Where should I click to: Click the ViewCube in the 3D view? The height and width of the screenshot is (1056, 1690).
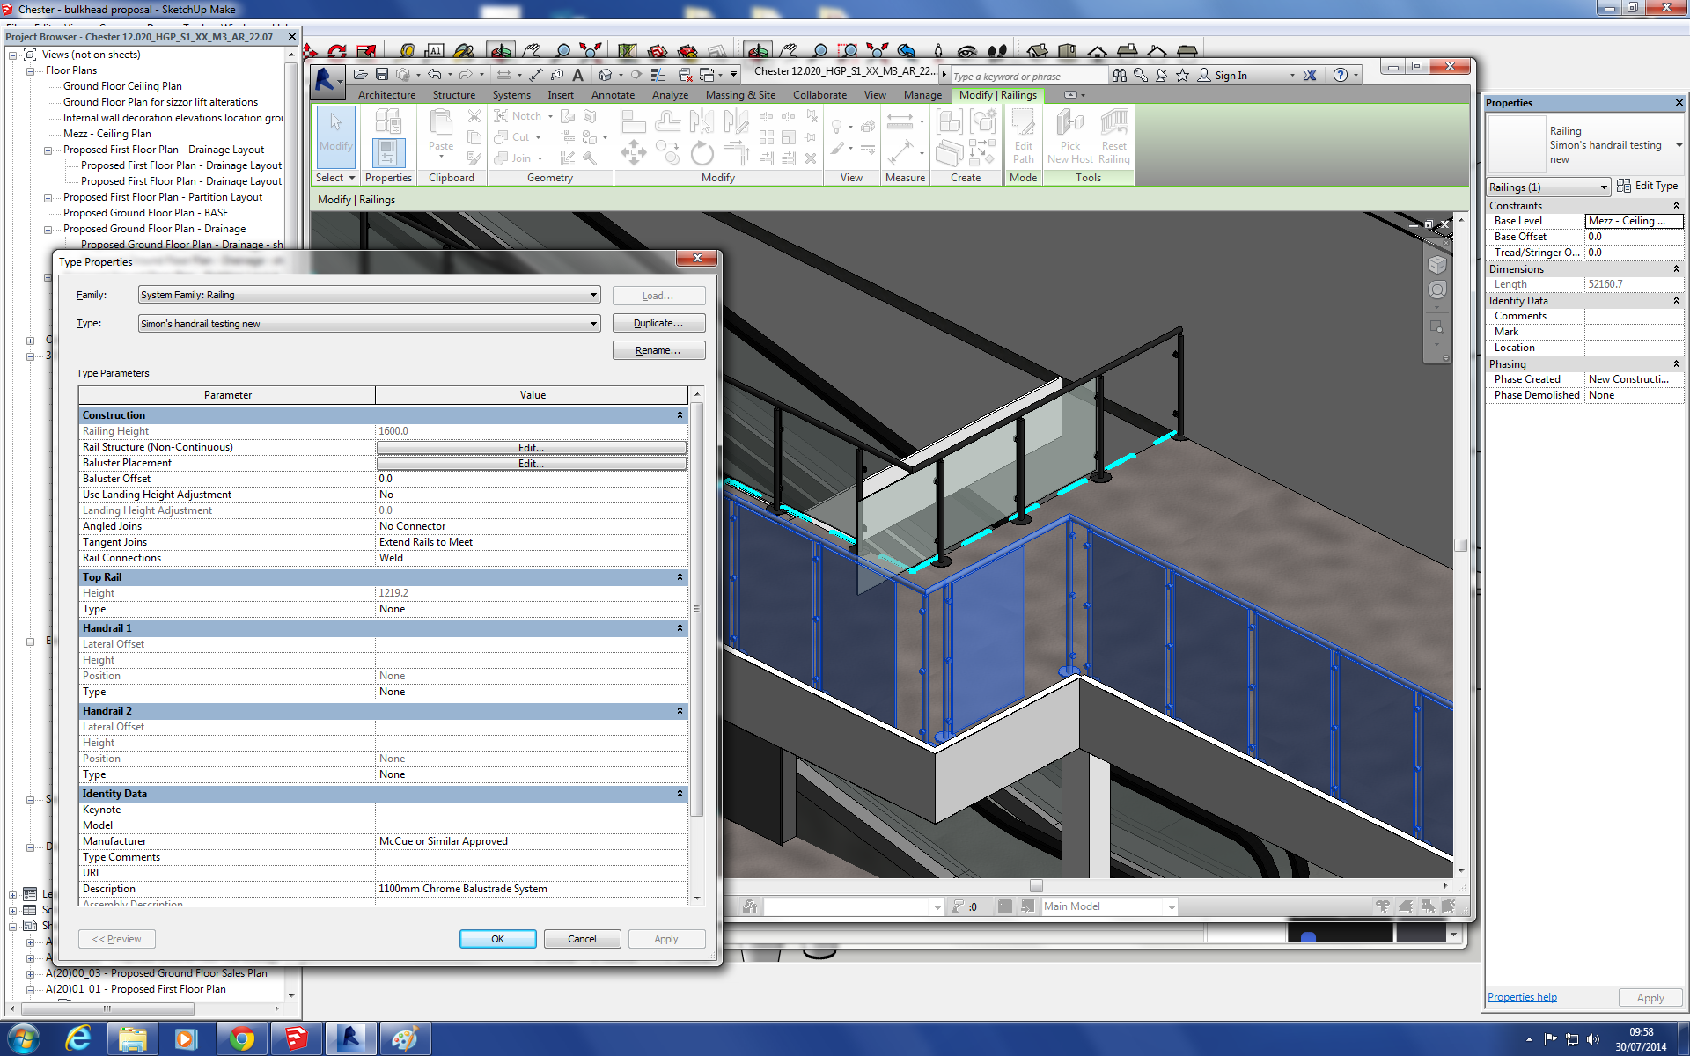(x=1437, y=264)
